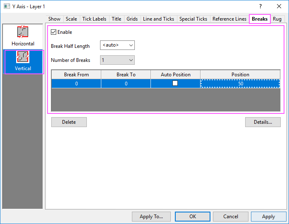Go to the Grids tab
Screen dimensions: 289x224
pos(132,19)
